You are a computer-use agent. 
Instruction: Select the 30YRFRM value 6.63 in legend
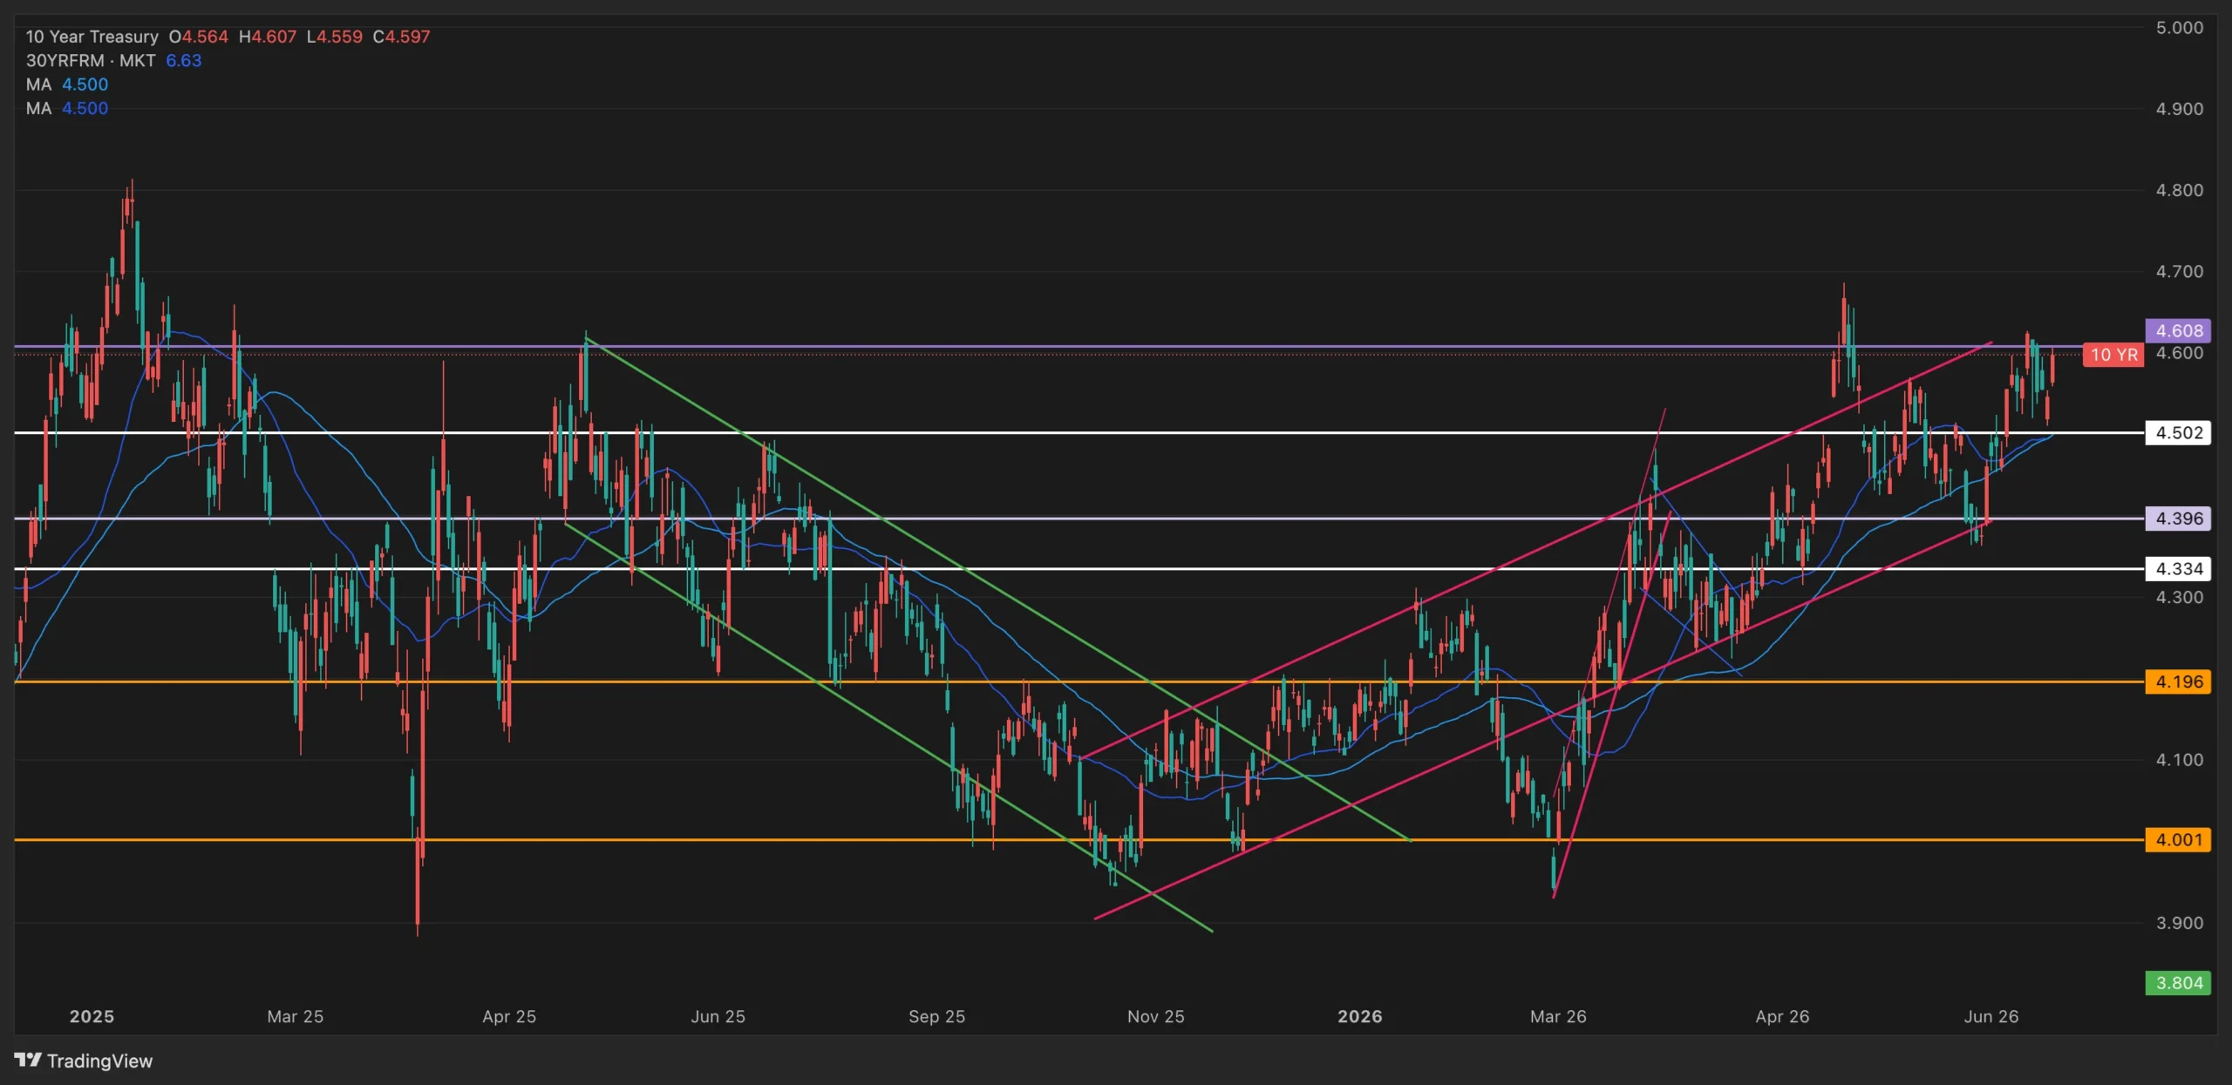click(184, 60)
